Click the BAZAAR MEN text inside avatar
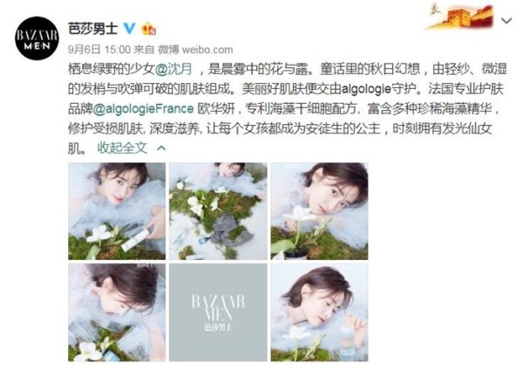This screenshot has width=523, height=370. click(37, 39)
